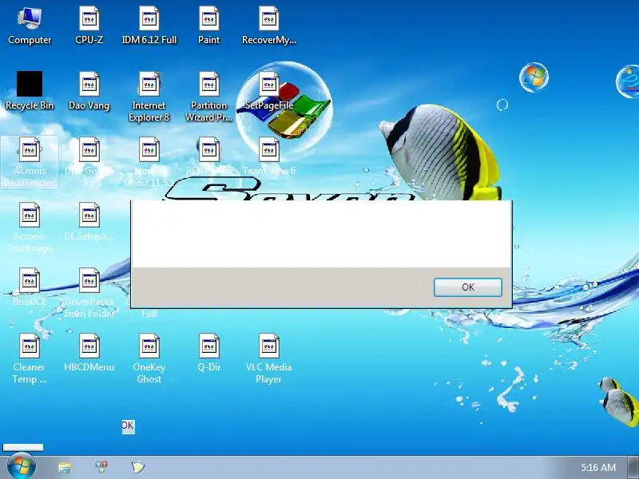Viewport: 639px width, 479px height.
Task: Select the HBCDMenu desktop shortcut
Action: click(89, 353)
